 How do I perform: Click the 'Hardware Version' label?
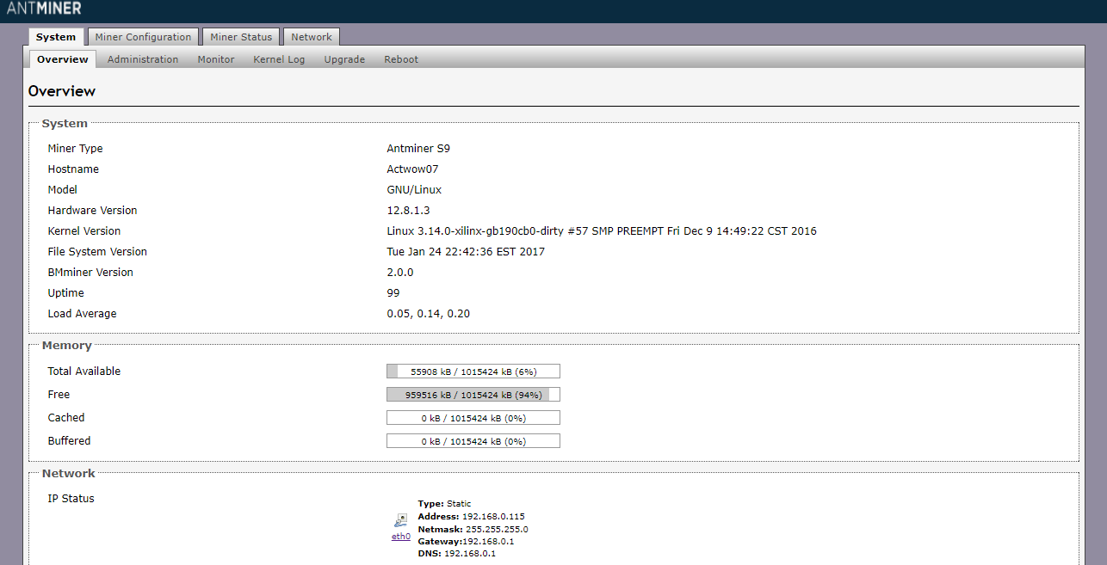point(92,211)
